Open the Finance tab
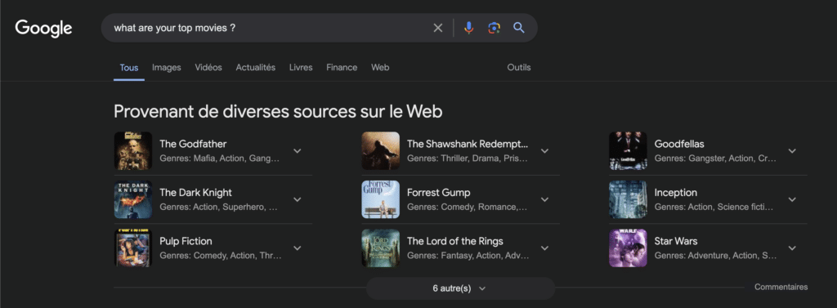The width and height of the screenshot is (837, 308). (342, 67)
